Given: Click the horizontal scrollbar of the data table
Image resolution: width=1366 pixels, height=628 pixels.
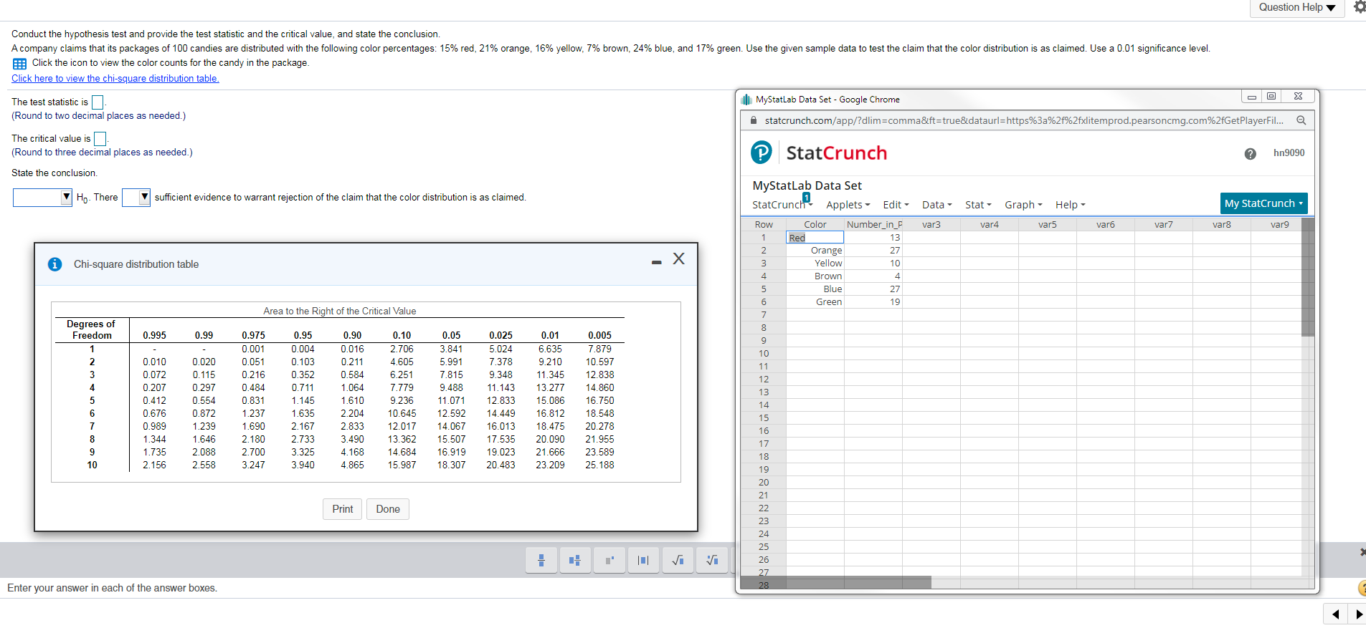Looking at the screenshot, I should [x=836, y=583].
